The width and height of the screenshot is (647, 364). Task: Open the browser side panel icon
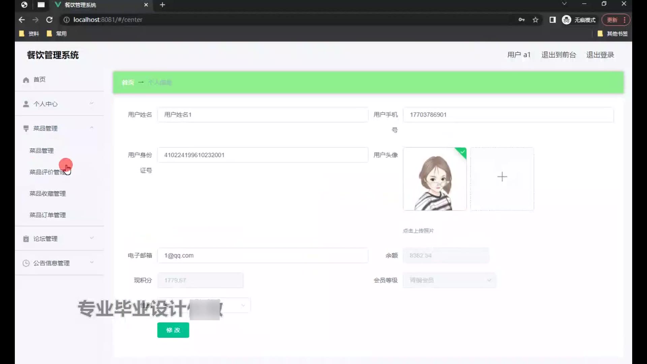pyautogui.click(x=552, y=20)
